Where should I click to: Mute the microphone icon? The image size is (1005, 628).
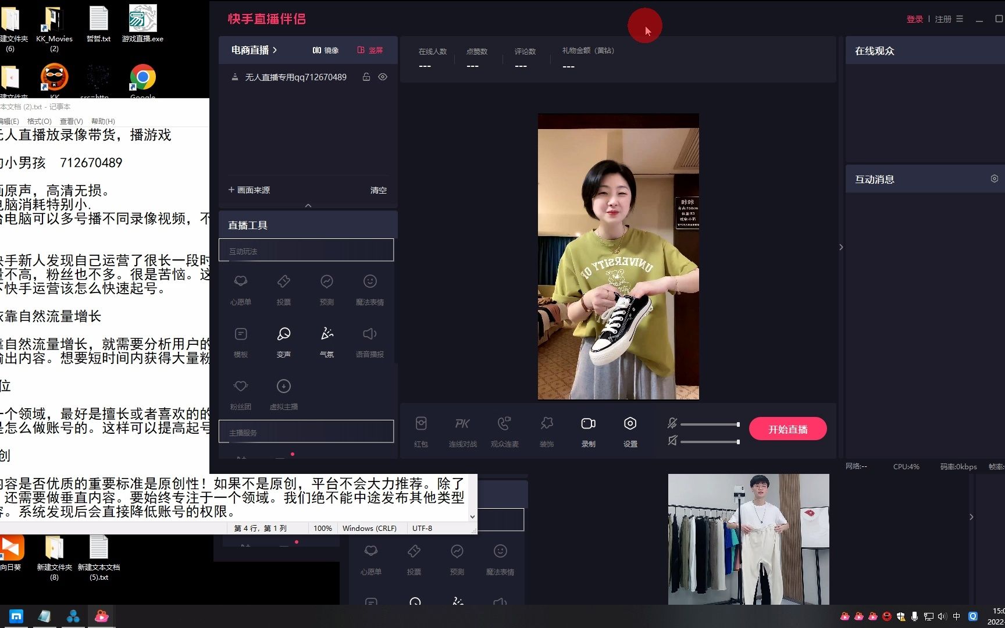(672, 423)
